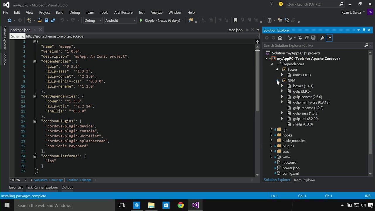Click the Save All toolbar icon
This screenshot has height=211, width=375.
tap(53, 20)
